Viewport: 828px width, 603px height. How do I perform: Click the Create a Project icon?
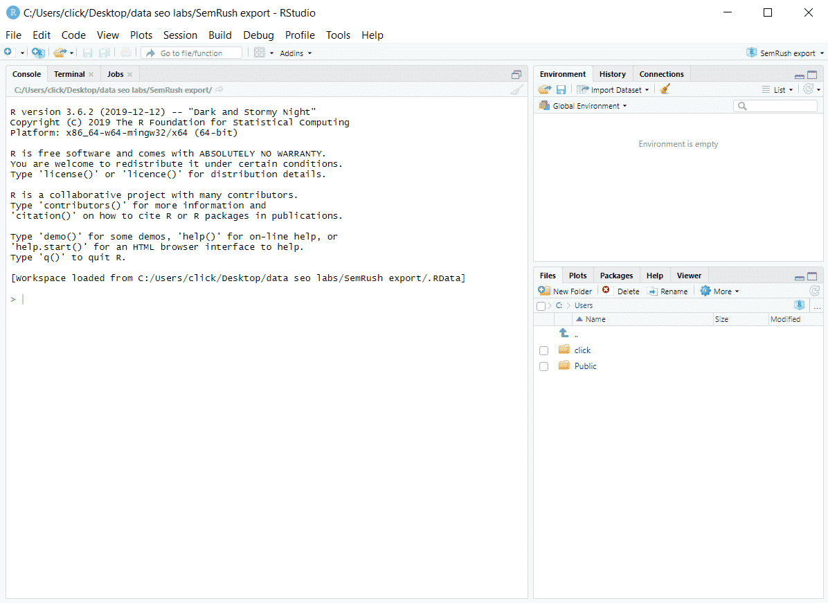point(38,53)
